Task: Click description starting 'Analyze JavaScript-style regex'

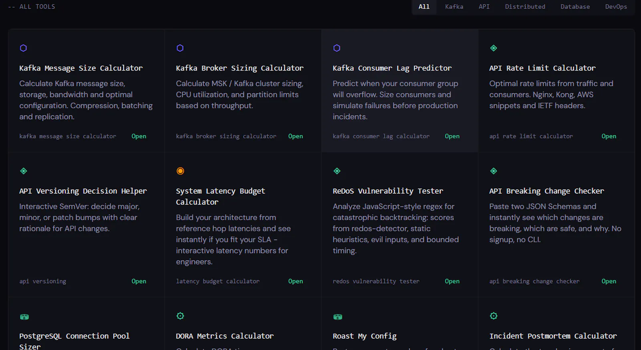Action: click(x=396, y=229)
